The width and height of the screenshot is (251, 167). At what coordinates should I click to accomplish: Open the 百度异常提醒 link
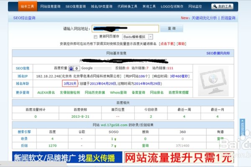point(179,93)
